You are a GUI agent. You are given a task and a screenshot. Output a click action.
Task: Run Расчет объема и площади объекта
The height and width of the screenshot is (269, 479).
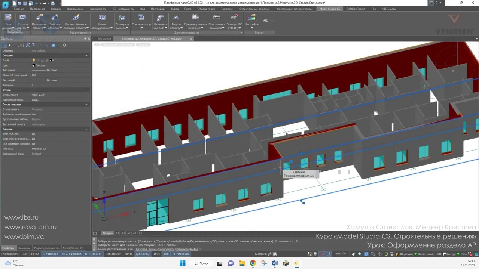[76, 22]
